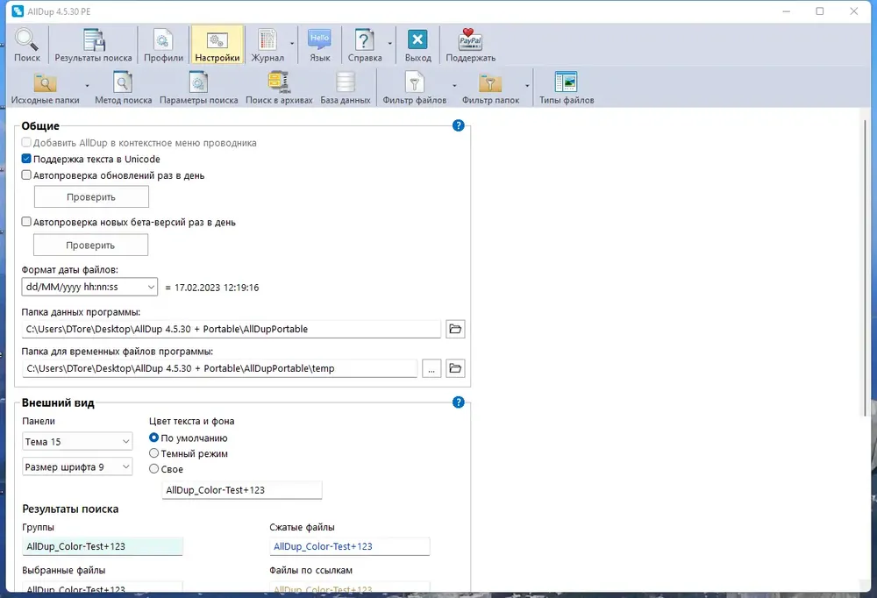The height and width of the screenshot is (598, 877).
Task: Click Свое color test sample field
Action: coord(242,490)
